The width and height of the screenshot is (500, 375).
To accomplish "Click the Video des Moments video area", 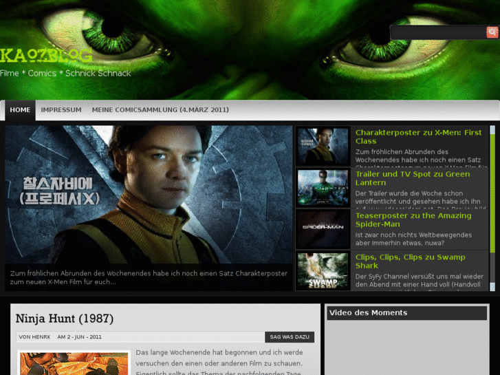I will click(407, 348).
